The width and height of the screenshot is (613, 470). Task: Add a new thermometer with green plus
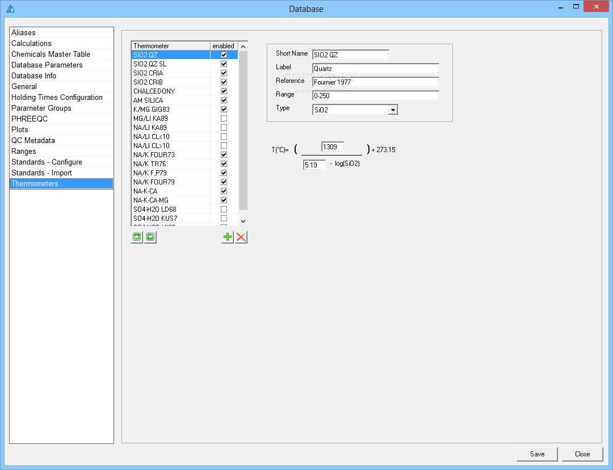228,237
